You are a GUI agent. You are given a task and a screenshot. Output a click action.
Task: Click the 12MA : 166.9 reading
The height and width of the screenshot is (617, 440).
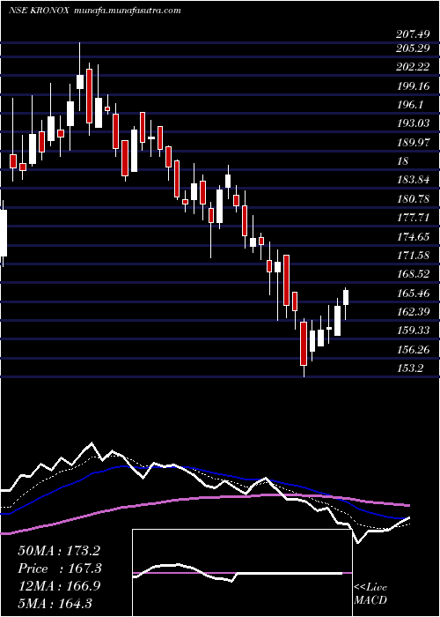pyautogui.click(x=59, y=586)
